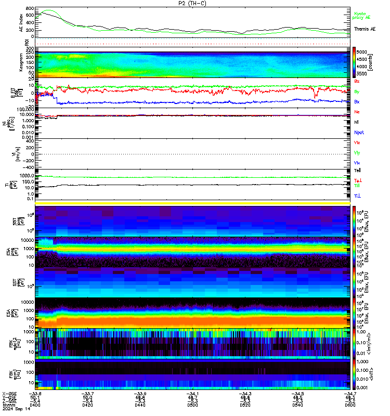Click the Keogram axis label
Viewport: 390px width, 416px height.
(x=21, y=62)
